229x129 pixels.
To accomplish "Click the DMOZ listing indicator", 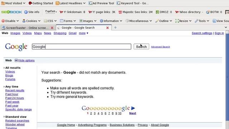I will pos(164,12).
